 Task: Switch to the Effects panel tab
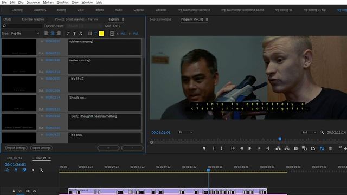point(7,19)
